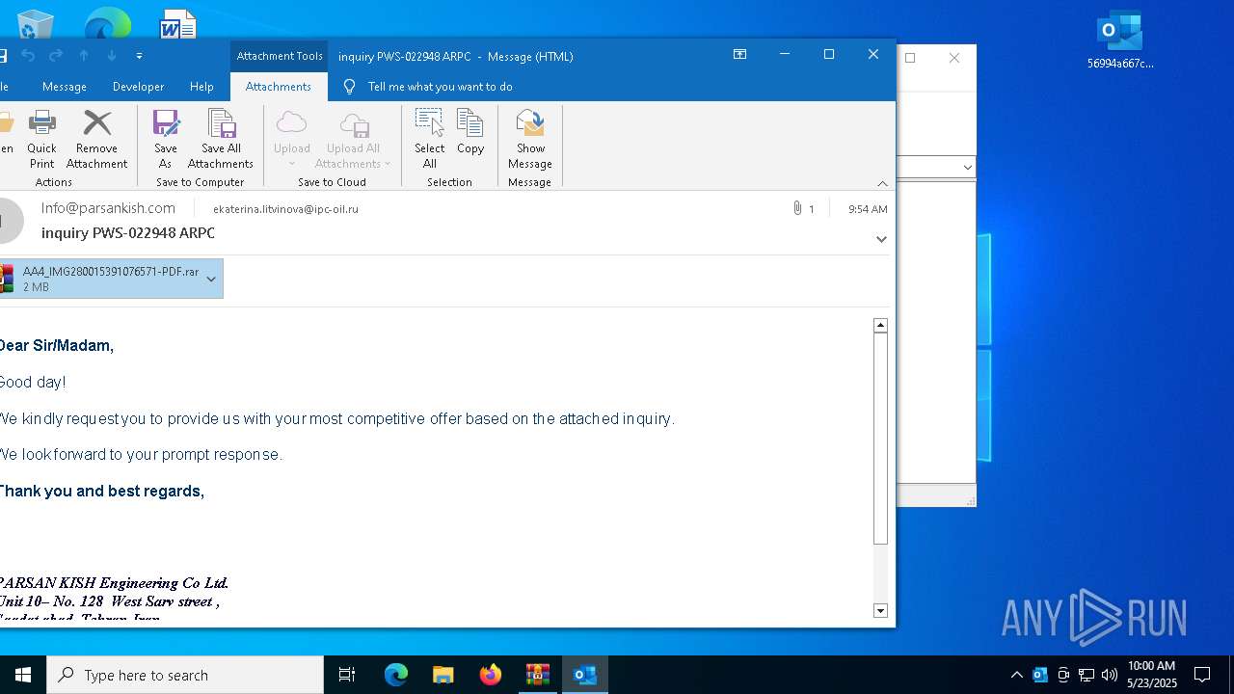The width and height of the screenshot is (1234, 694).
Task: Open the dropdown in the background window
Action: point(967,168)
